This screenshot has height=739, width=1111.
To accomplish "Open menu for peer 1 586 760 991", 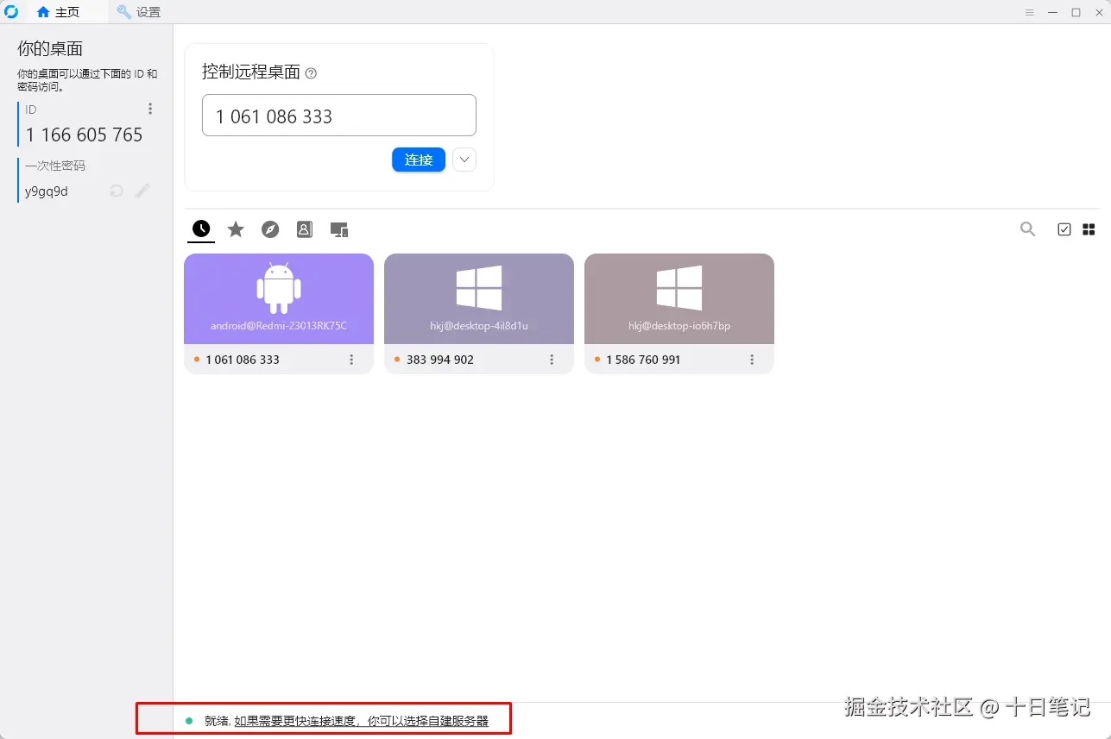I will point(752,360).
